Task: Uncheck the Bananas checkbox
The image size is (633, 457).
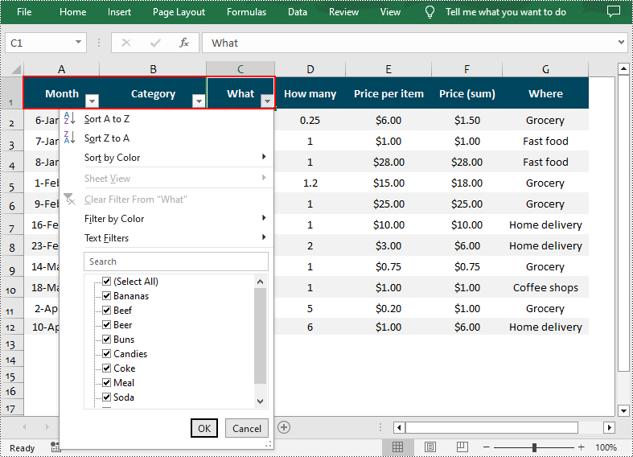Action: click(107, 295)
